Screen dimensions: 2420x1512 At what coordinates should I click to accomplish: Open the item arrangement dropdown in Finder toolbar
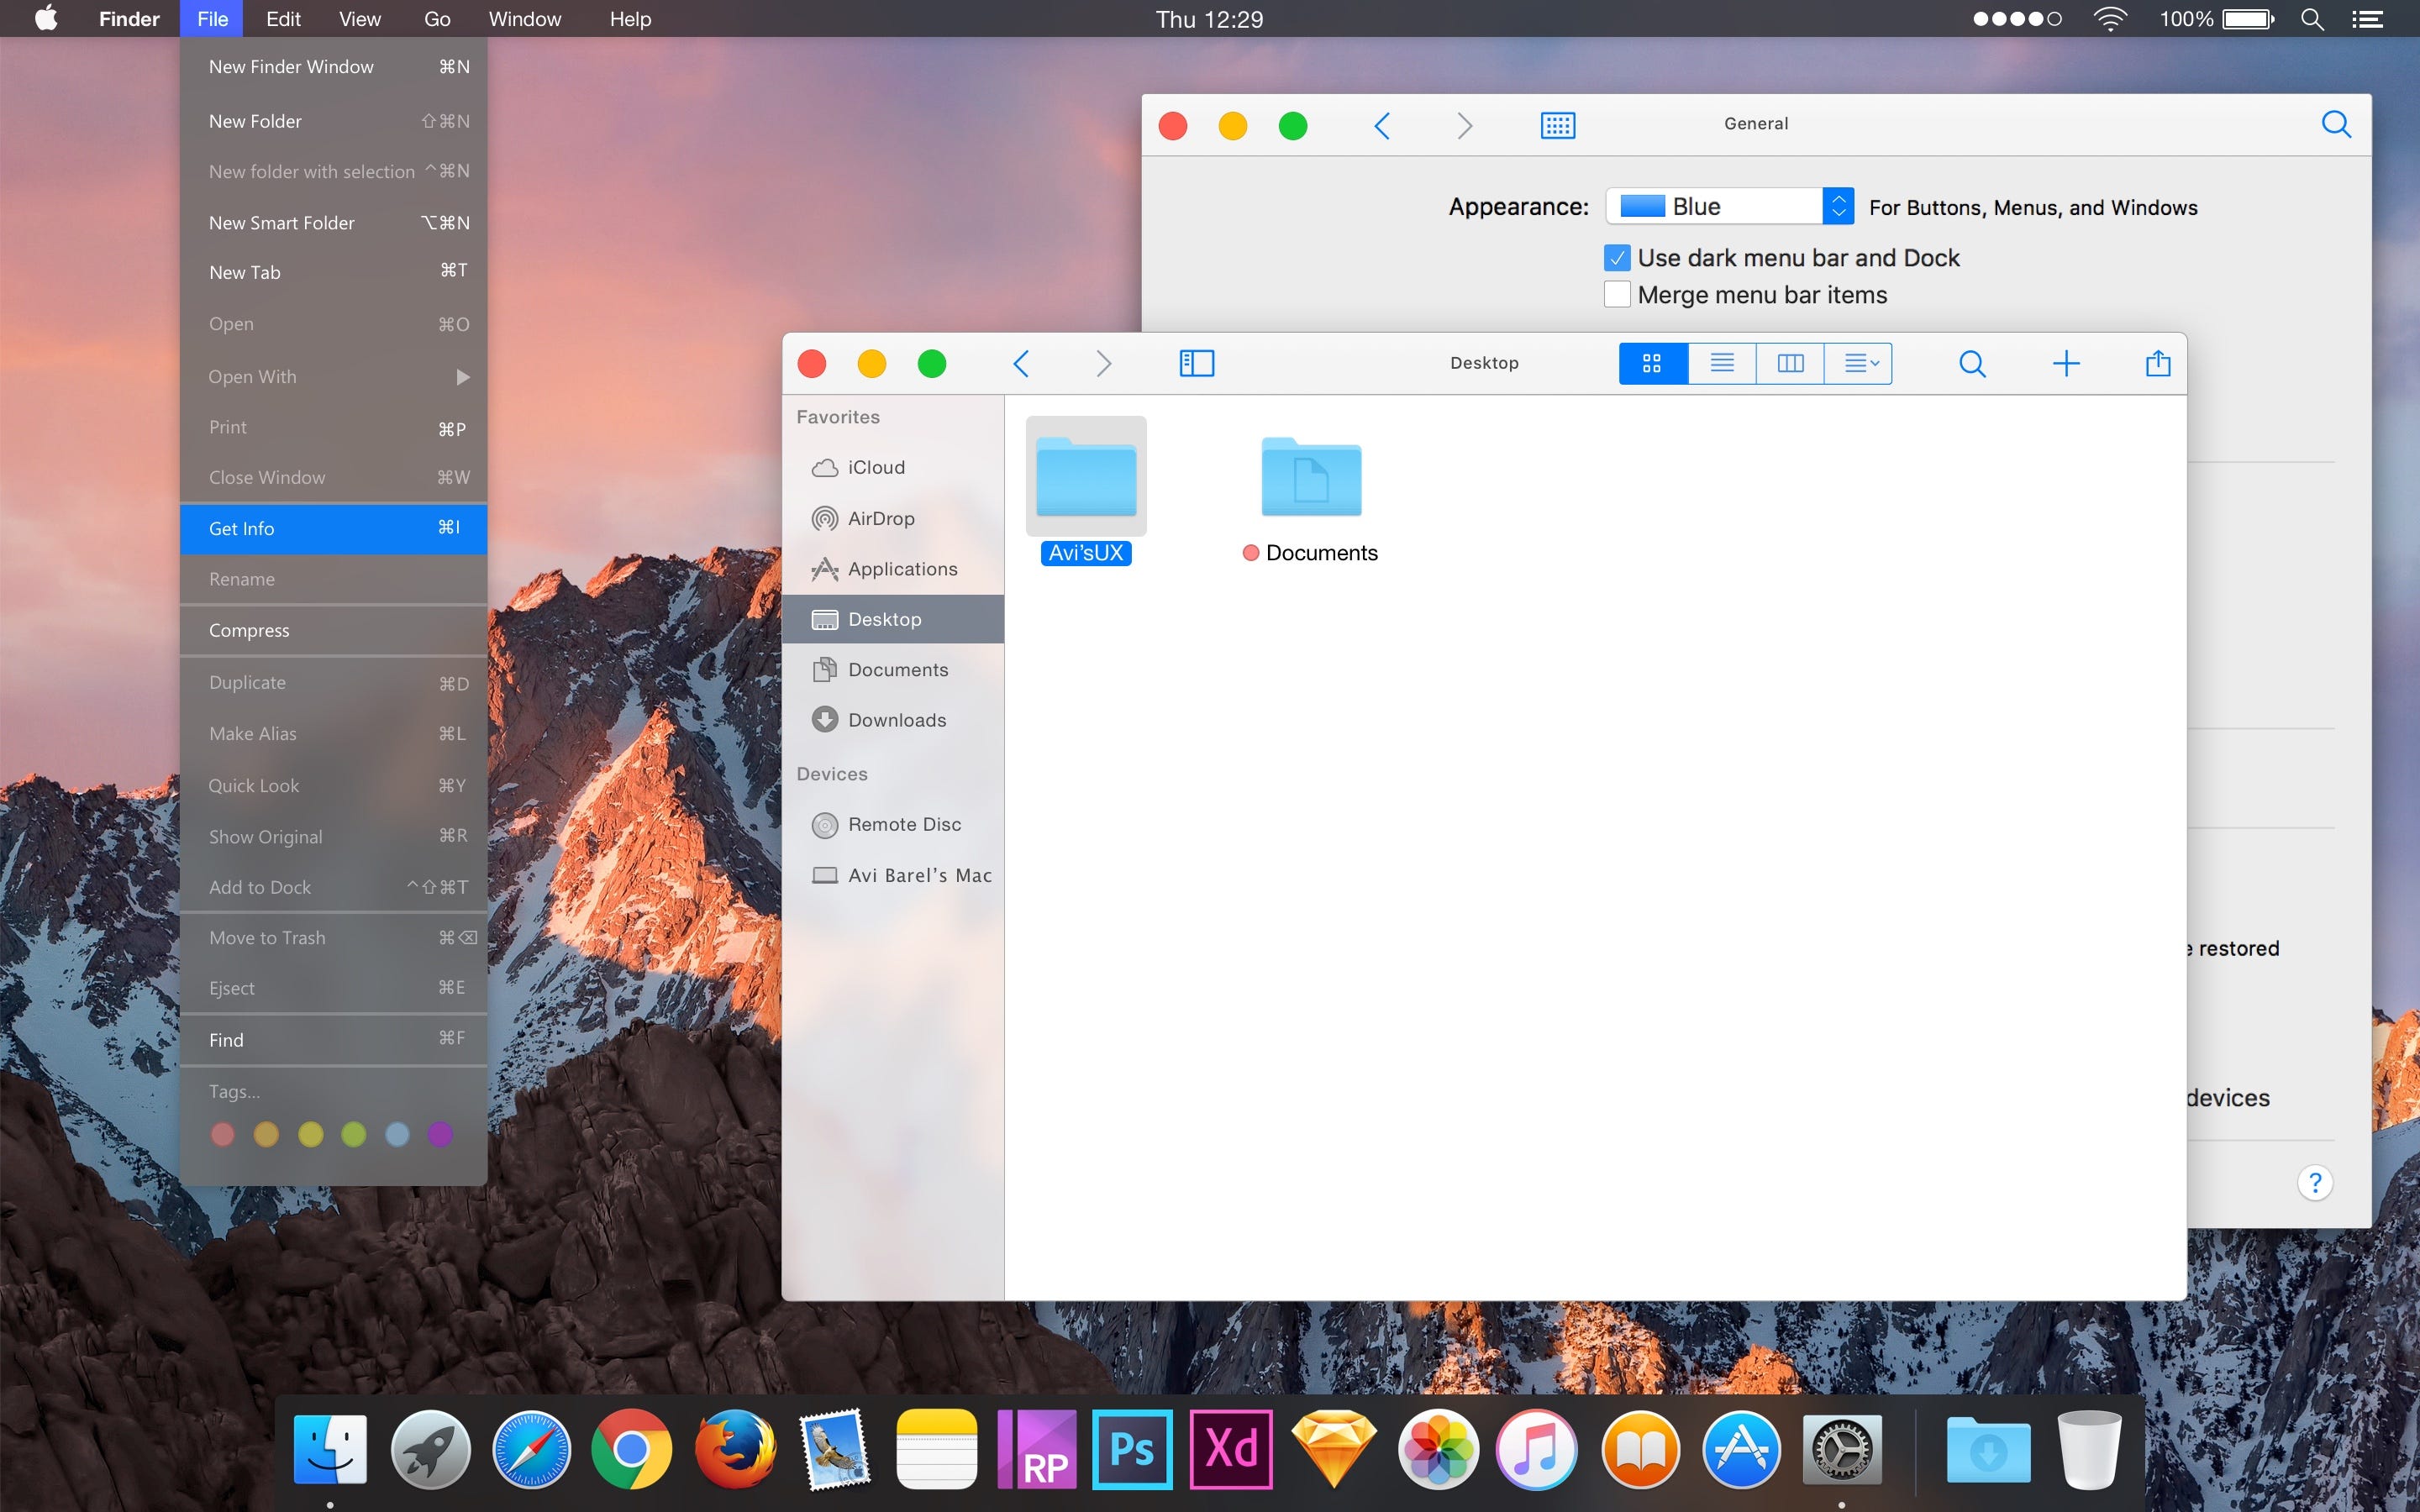coord(1858,363)
